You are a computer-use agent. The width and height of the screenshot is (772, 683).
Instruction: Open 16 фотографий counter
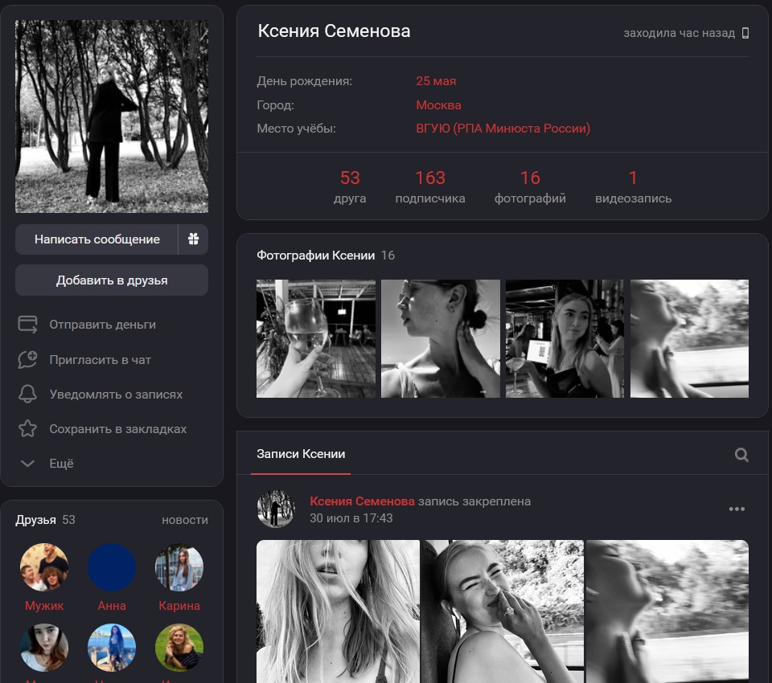(x=530, y=186)
